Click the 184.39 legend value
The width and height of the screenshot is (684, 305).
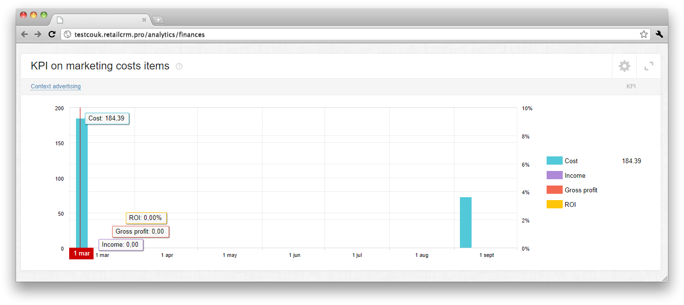631,161
